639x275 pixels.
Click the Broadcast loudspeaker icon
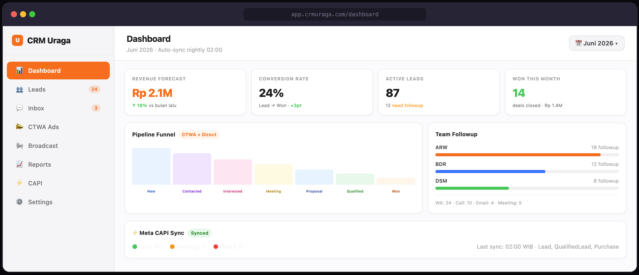20,146
